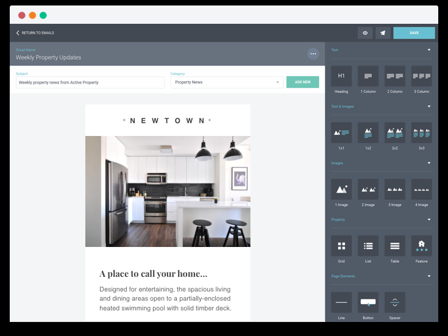
Task: Open the Category dropdown showing Property News
Action: (x=227, y=82)
